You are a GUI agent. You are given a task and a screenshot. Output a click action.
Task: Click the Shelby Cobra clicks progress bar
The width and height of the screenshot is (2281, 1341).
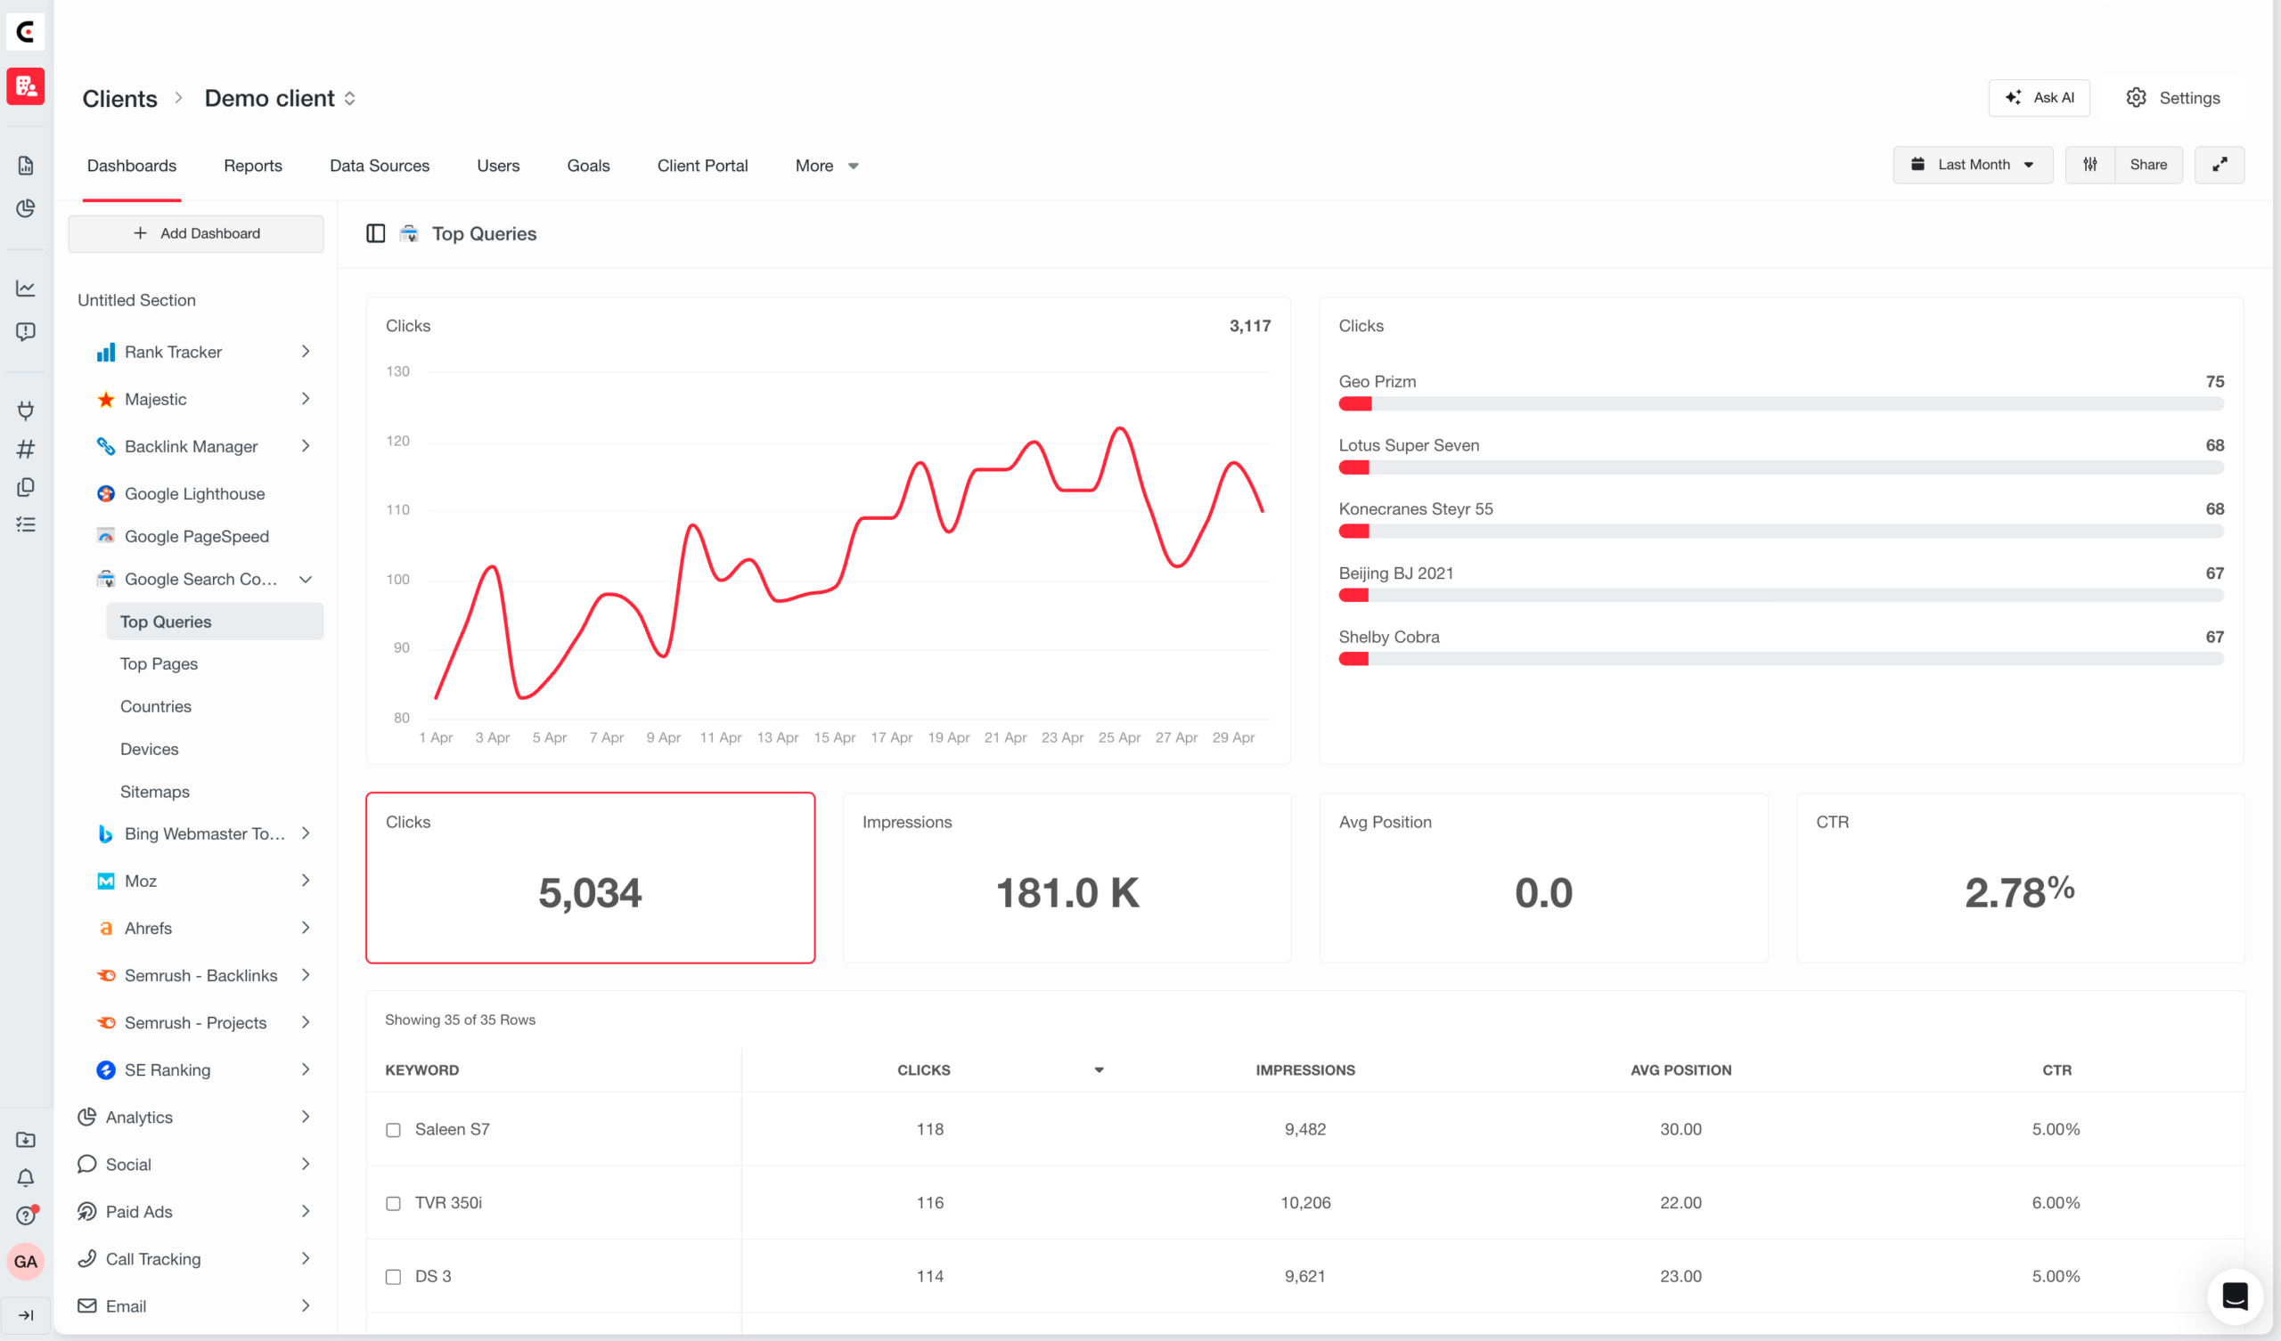pos(1780,660)
